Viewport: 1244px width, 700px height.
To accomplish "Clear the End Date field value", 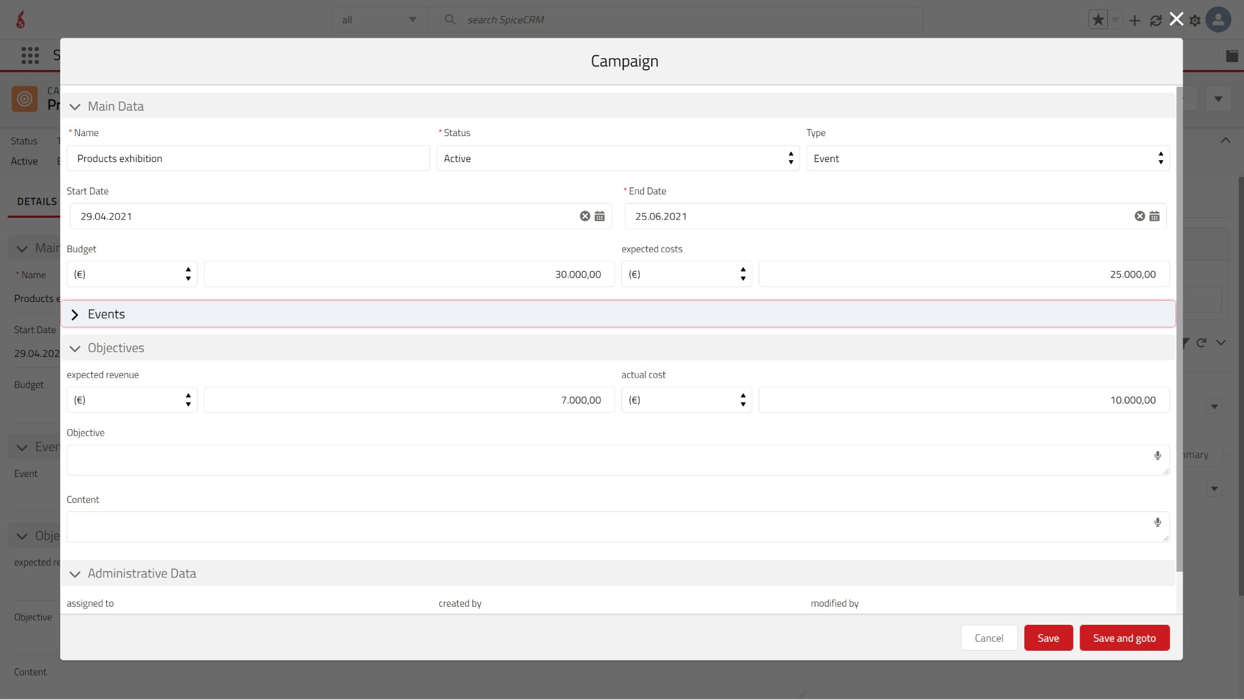I will [1140, 216].
